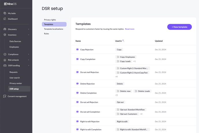Click the Risk analysis alarm icon
Screen dimensions: 199x133
click(5, 60)
